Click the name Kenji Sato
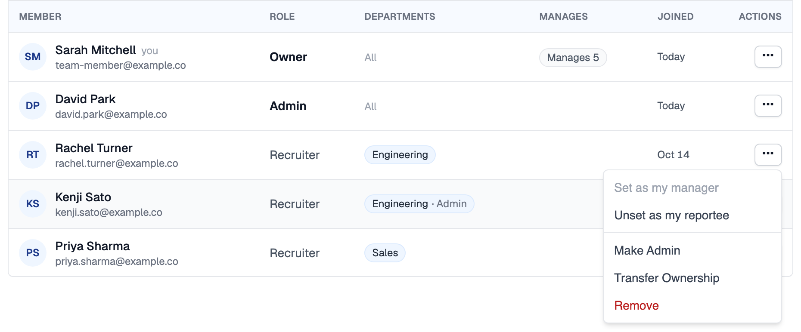The width and height of the screenshot is (801, 332). (x=84, y=197)
